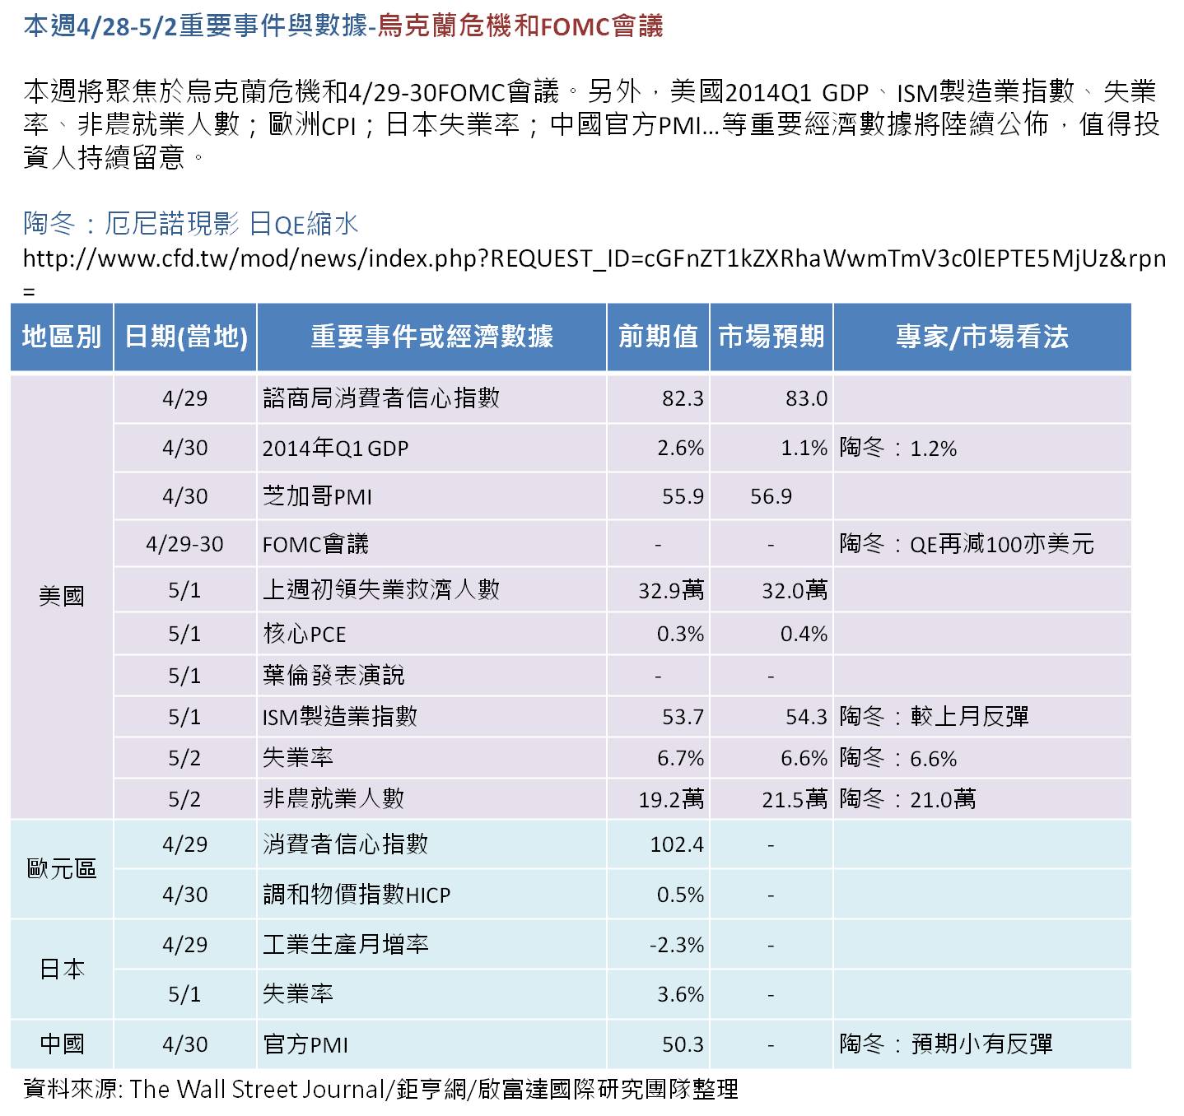
Task: Click the 工業生產月增率 event cell
Action: (x=431, y=945)
